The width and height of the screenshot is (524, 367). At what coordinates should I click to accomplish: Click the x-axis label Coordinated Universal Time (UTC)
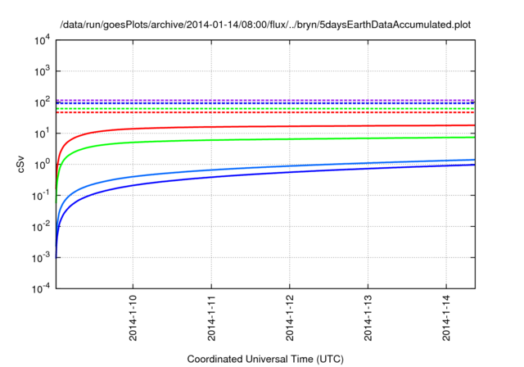pyautogui.click(x=265, y=359)
